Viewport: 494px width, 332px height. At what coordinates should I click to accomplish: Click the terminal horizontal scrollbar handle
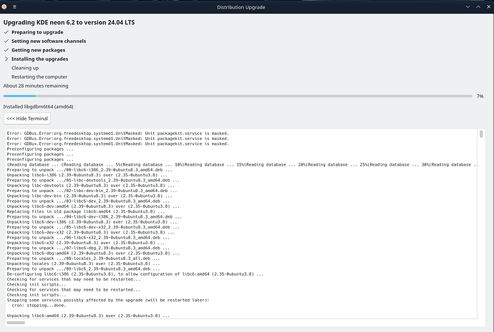(x=16, y=323)
